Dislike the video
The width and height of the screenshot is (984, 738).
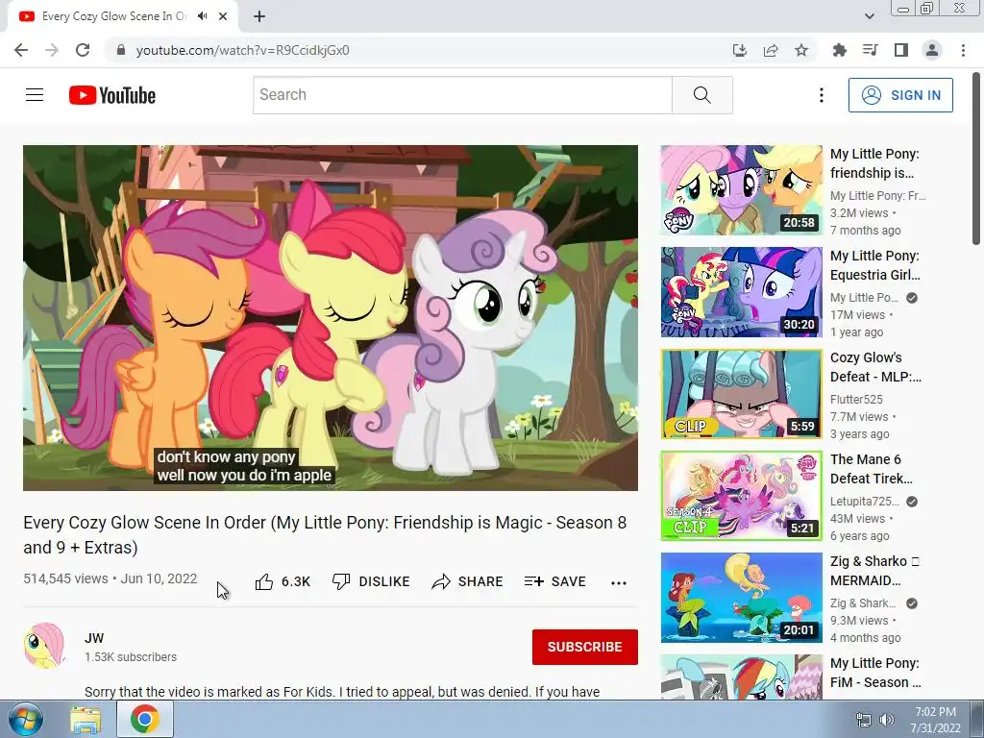point(371,581)
